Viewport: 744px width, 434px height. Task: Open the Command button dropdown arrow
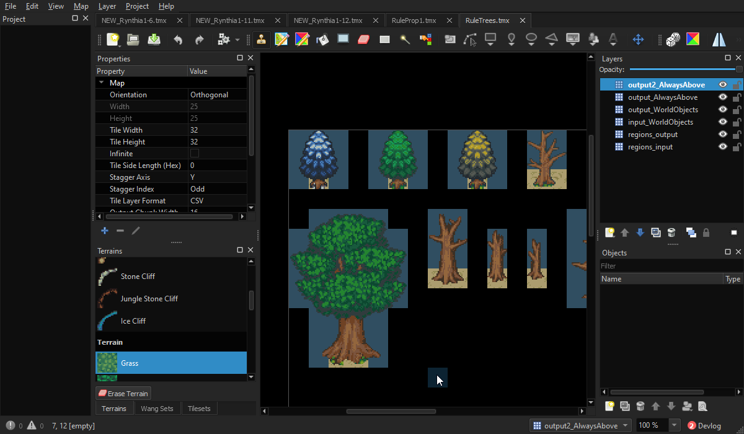(x=237, y=40)
